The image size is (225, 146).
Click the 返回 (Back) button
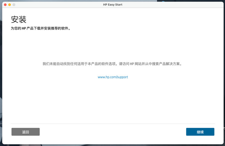coord(26,132)
